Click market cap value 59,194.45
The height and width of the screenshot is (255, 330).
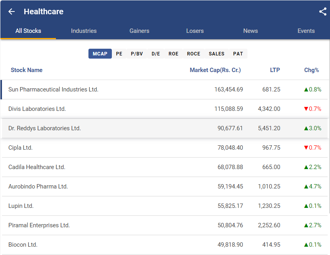pos(230,186)
